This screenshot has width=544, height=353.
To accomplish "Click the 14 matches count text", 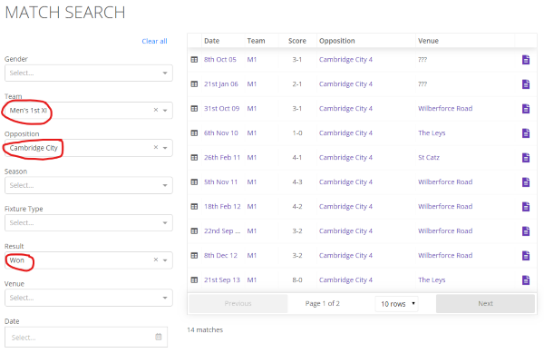I will (x=205, y=329).
